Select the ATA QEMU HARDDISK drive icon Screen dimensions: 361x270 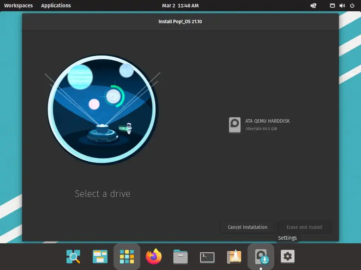(x=234, y=125)
